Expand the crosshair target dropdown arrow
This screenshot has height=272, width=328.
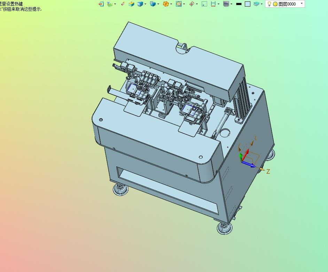coord(197,4)
